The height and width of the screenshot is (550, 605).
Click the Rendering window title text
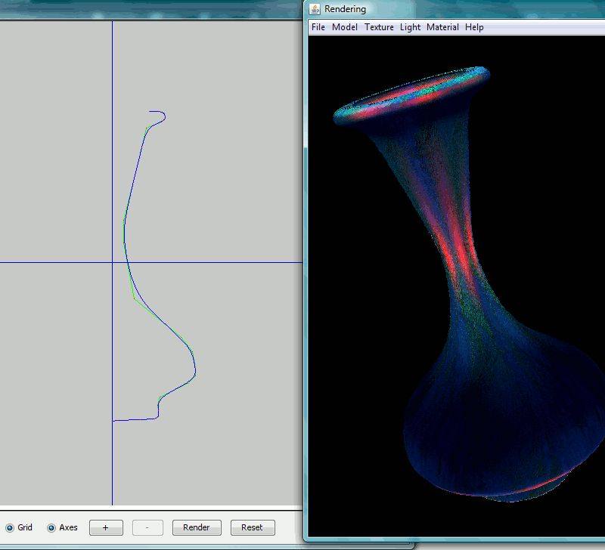[345, 9]
